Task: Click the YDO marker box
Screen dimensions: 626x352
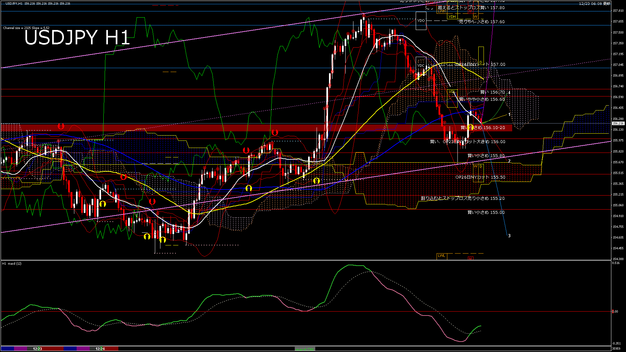Action: (421, 21)
